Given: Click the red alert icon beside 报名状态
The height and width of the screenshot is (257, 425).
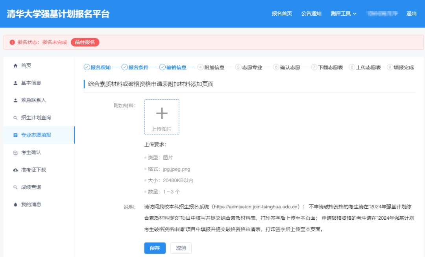Looking at the screenshot, I should (12, 42).
